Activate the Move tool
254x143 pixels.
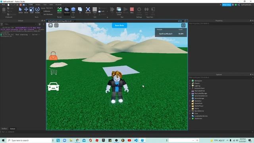[26, 10]
